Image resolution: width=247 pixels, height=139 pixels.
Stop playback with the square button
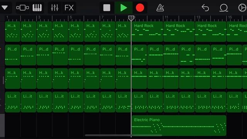(x=107, y=8)
